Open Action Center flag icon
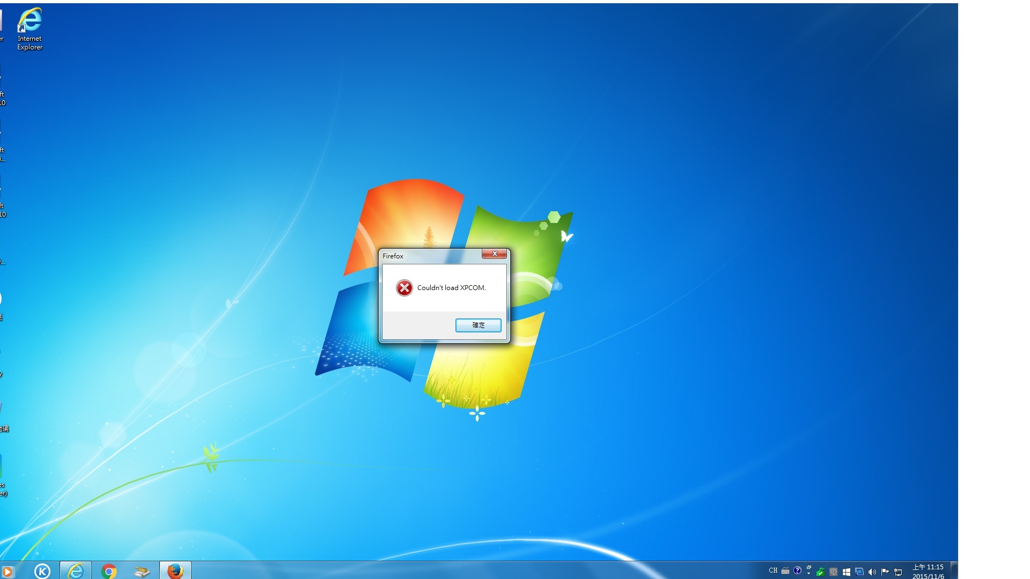This screenshot has width=1030, height=579. (x=885, y=572)
